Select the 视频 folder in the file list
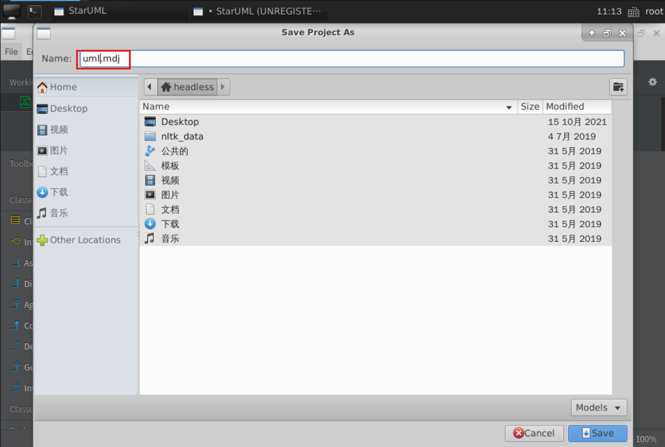Screen dimensions: 665x447 coord(376,180)
